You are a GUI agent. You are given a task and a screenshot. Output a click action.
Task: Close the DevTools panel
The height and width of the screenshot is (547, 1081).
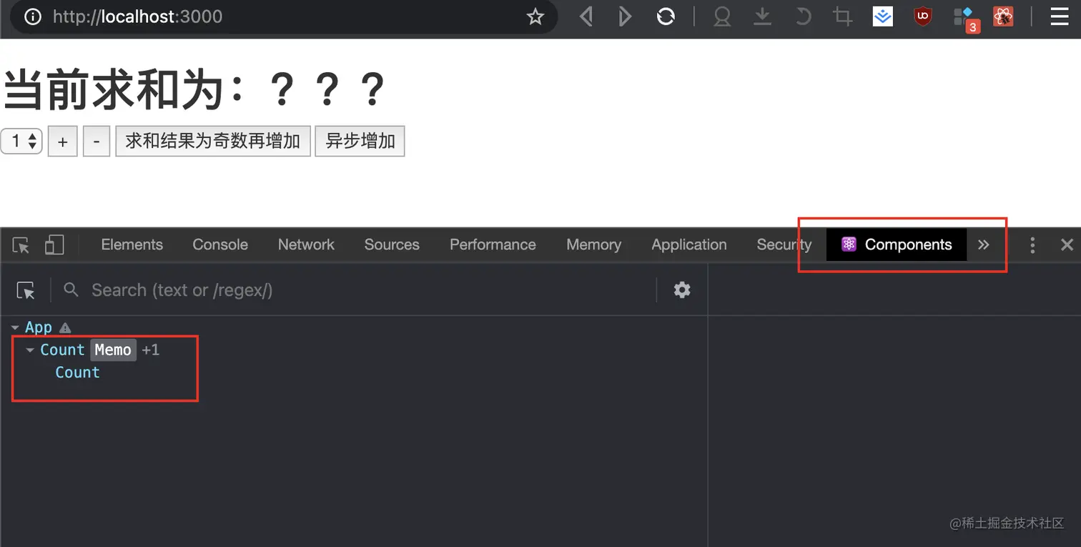[x=1067, y=245]
